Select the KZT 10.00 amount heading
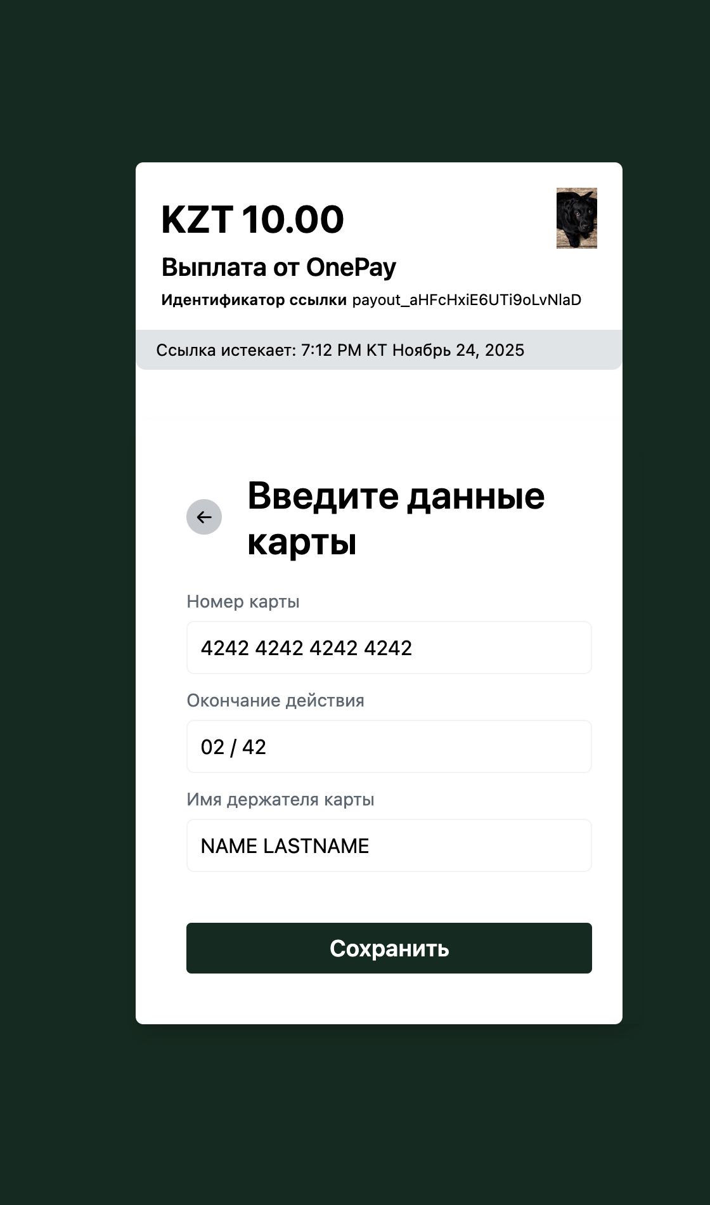Viewport: 710px width, 1205px height. [x=253, y=219]
